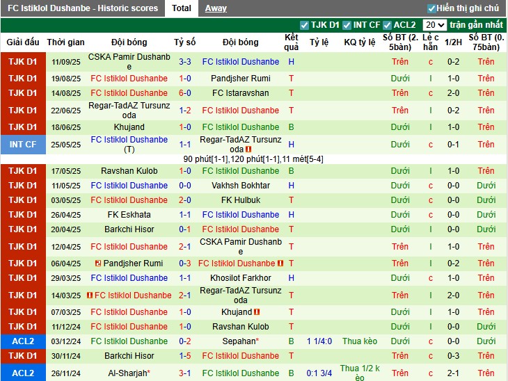Viewport: 508px width, 381px height.
Task: Click date 14/08/25 in the table
Action: (x=66, y=93)
